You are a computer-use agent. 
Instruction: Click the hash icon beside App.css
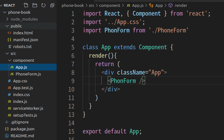(9, 81)
